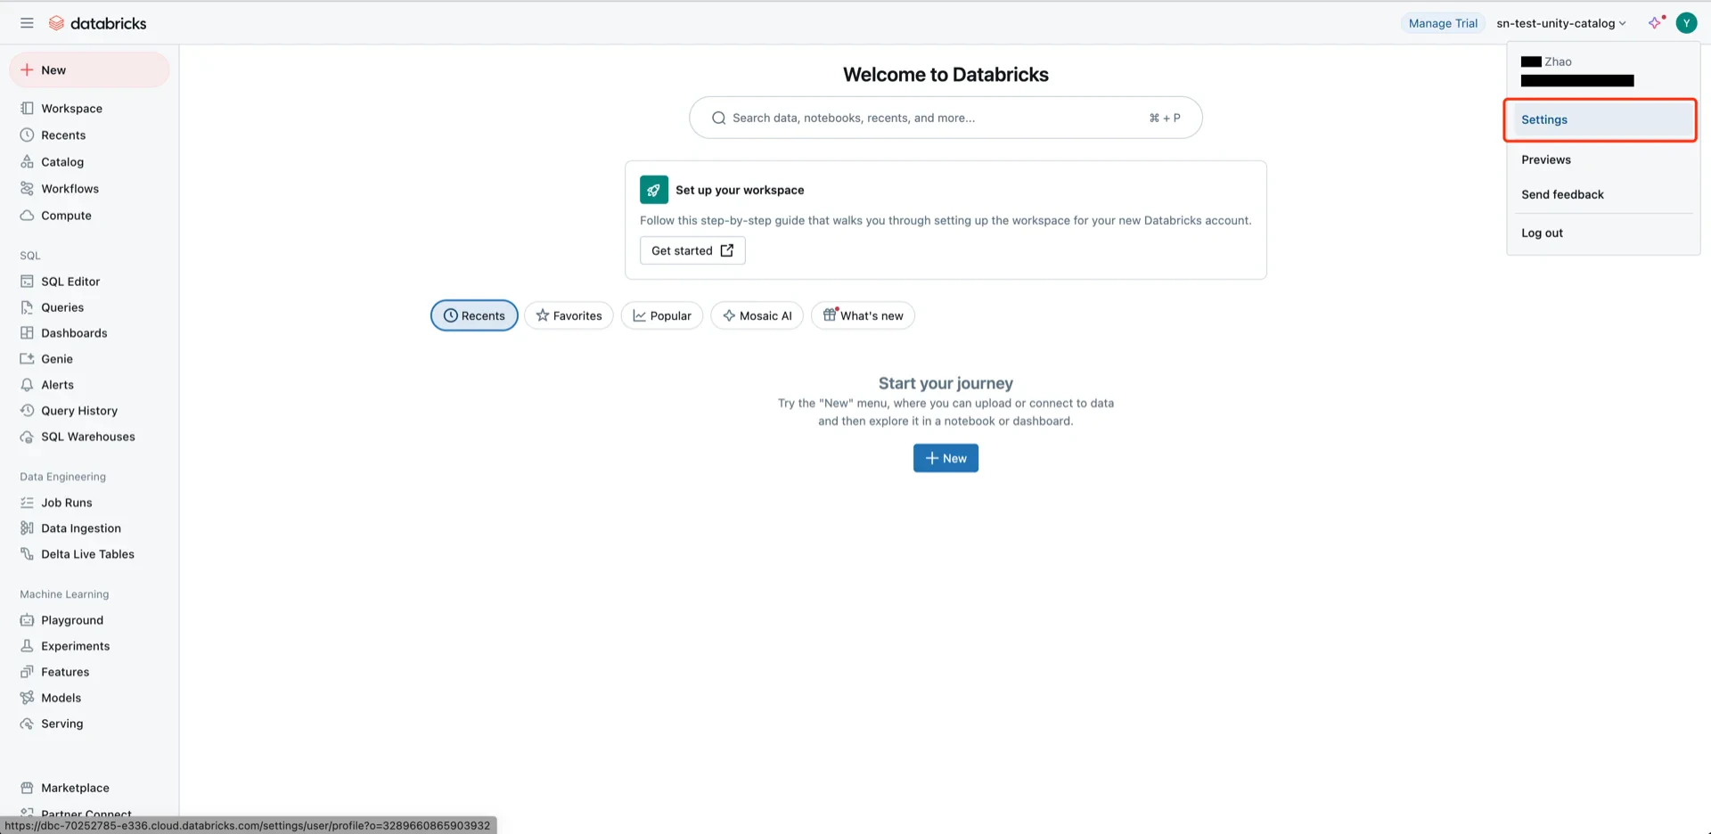Click the Data Ingestion icon
Screen dimensions: 1711x834
pos(27,527)
